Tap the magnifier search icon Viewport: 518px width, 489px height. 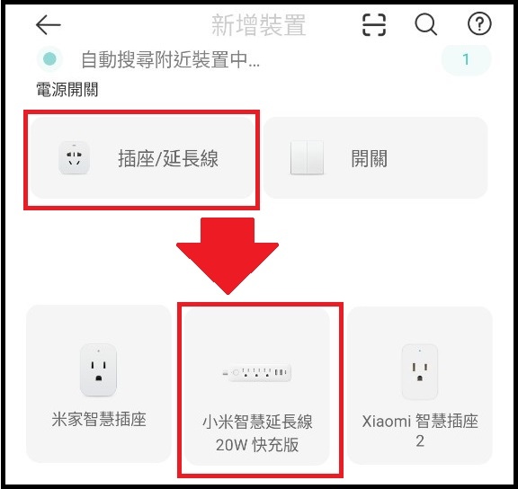pyautogui.click(x=426, y=24)
